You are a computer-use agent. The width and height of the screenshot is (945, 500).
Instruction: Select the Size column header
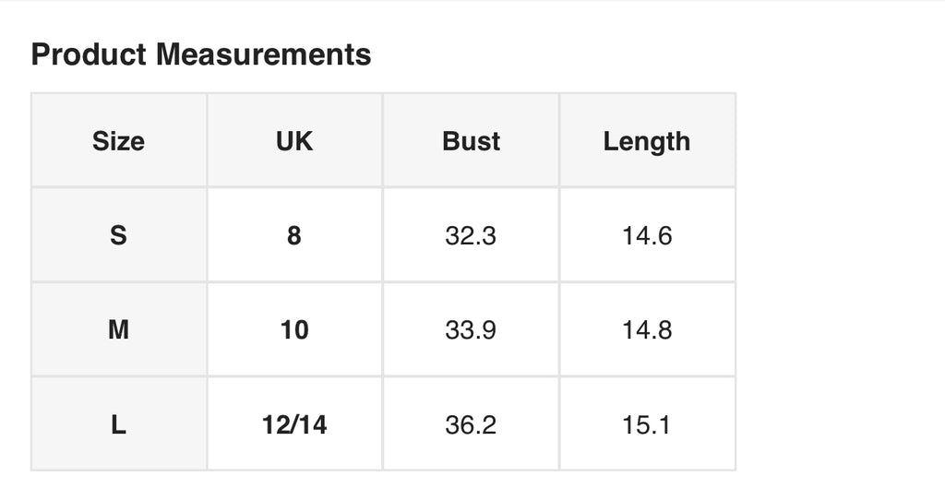coord(119,141)
